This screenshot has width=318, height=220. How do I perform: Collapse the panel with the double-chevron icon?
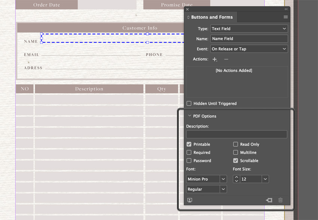pyautogui.click(x=286, y=9)
